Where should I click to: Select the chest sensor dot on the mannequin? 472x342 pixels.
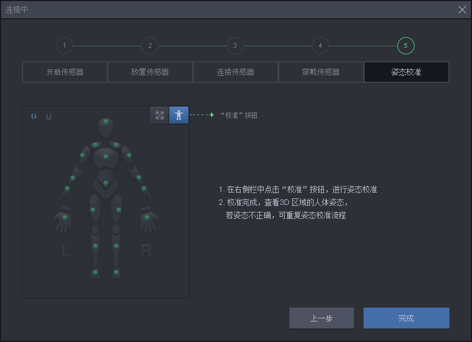(106, 156)
